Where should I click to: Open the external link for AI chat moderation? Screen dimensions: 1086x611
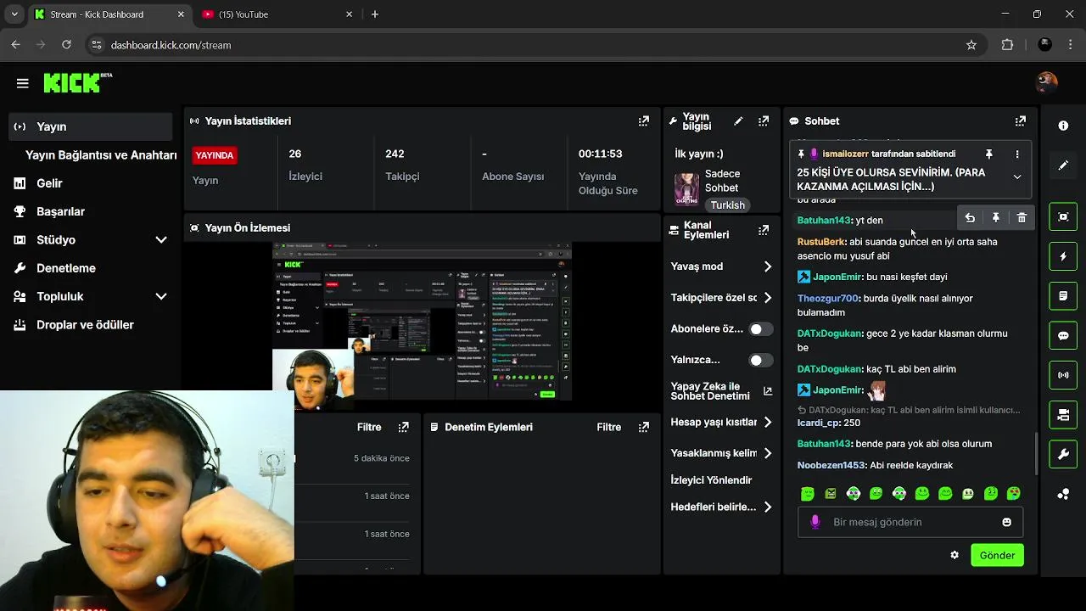pyautogui.click(x=768, y=391)
